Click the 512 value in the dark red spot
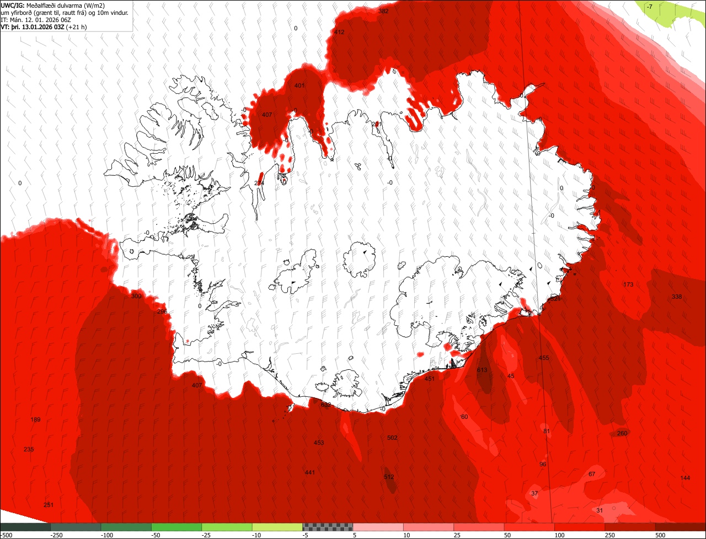The width and height of the screenshot is (706, 539). tap(389, 477)
